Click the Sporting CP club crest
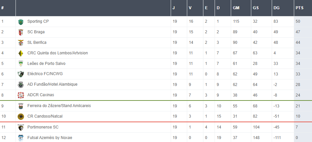312x142 pixels. pyautogui.click(x=21, y=22)
